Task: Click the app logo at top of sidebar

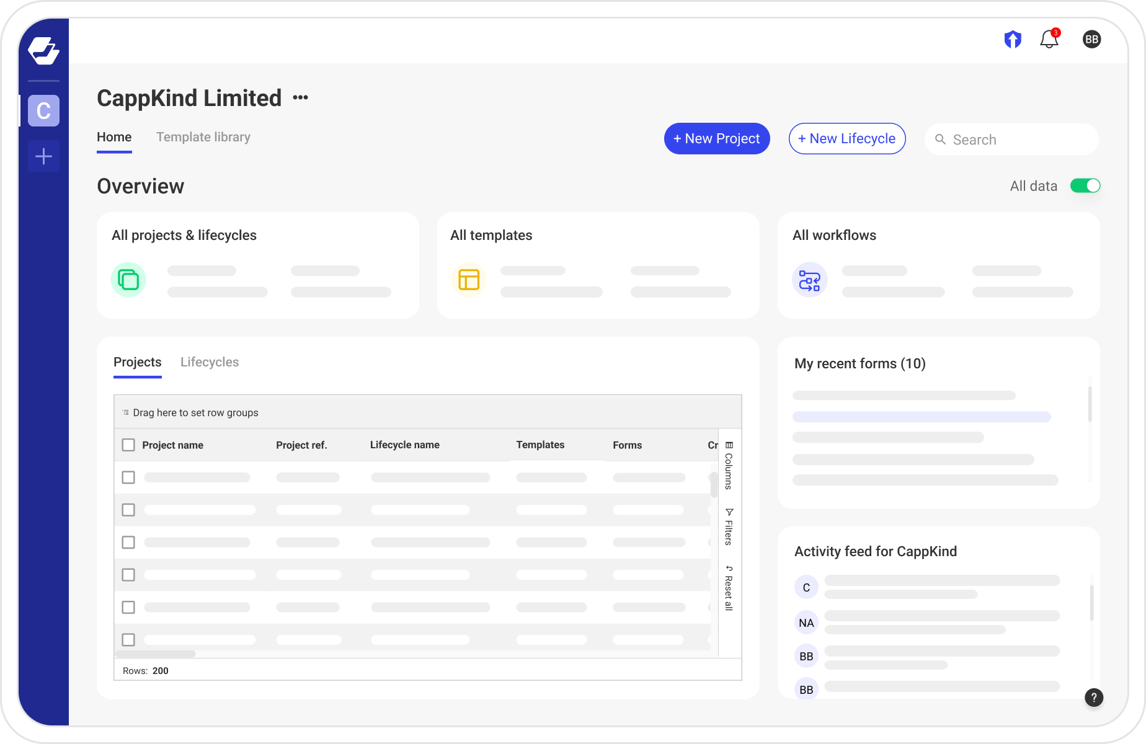Action: click(43, 50)
